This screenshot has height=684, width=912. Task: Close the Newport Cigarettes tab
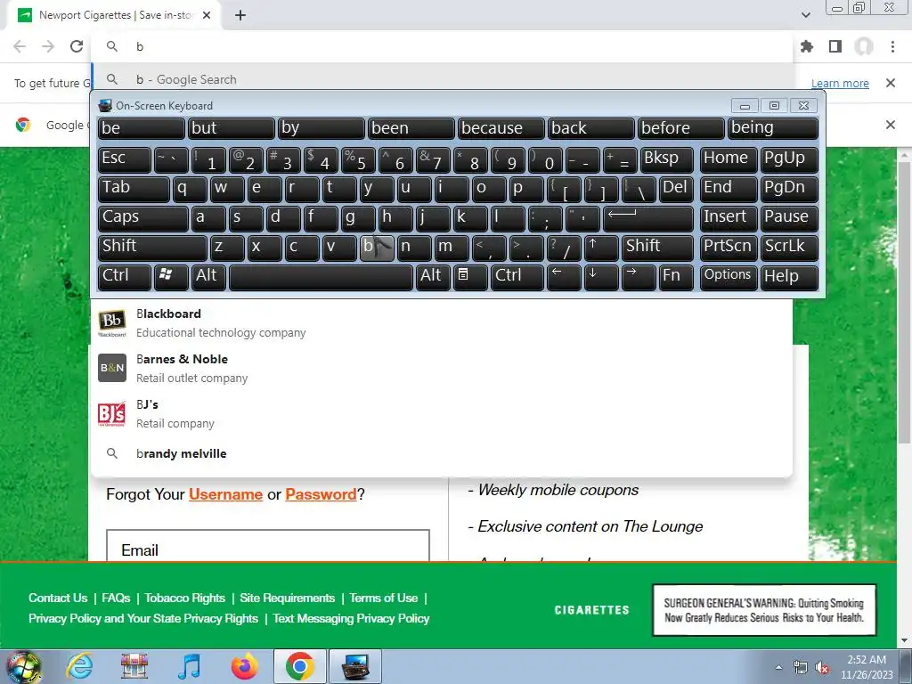[207, 15]
